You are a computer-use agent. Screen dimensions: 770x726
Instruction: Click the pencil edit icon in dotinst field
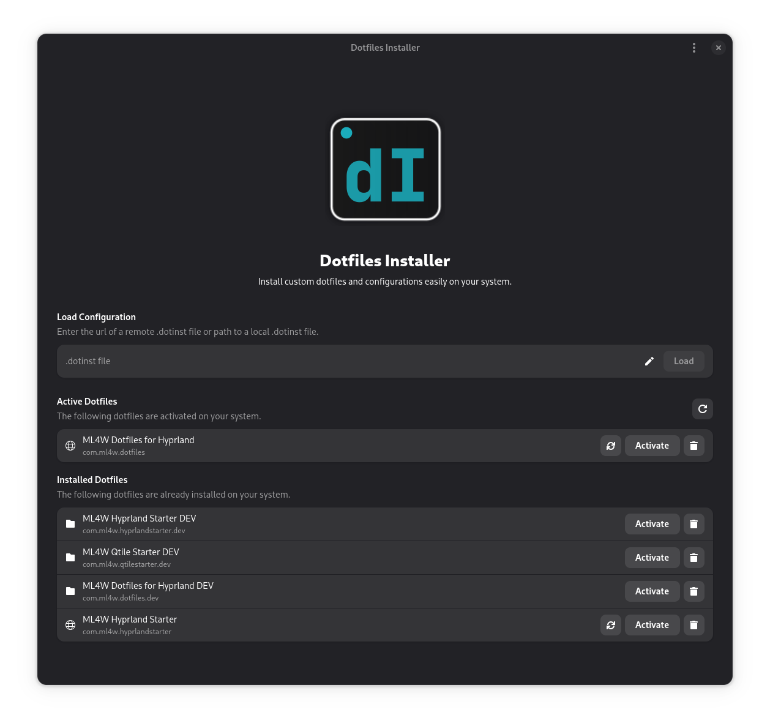[x=649, y=361]
